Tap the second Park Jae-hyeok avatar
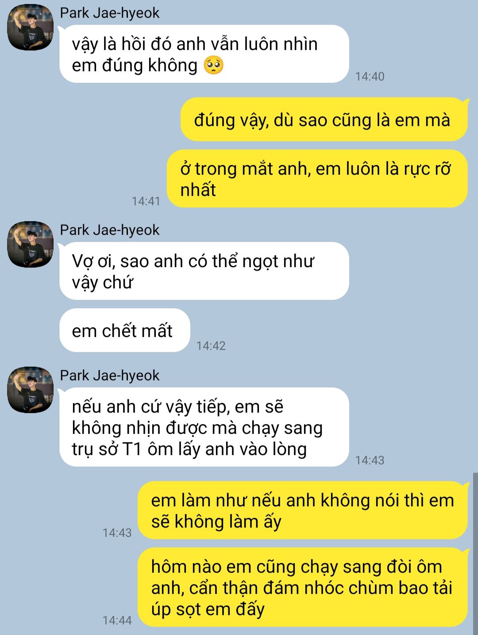 [30, 244]
